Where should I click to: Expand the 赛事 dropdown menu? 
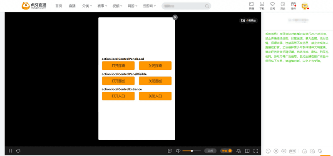[x=102, y=6]
